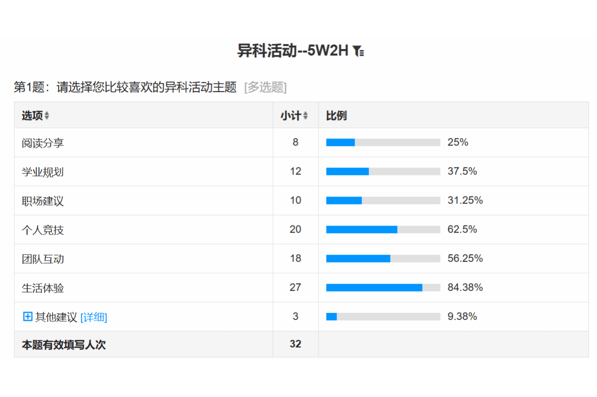
Task: Click the filter icon beside the survey title
Action: pyautogui.click(x=358, y=51)
